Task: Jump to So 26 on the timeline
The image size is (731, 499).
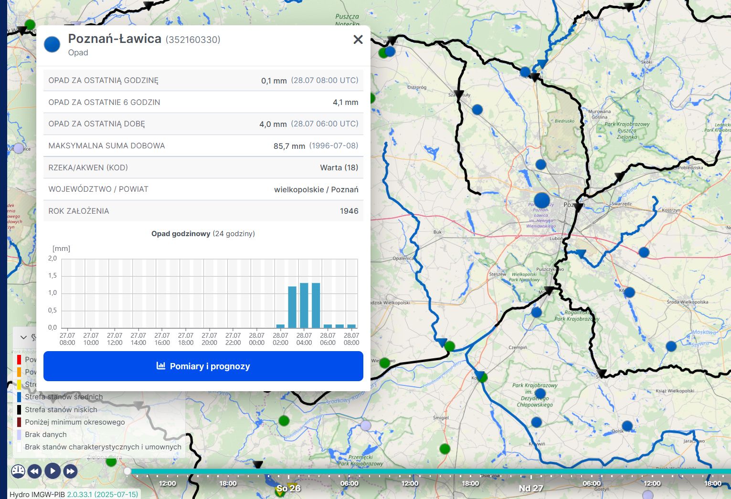Action: point(288,488)
